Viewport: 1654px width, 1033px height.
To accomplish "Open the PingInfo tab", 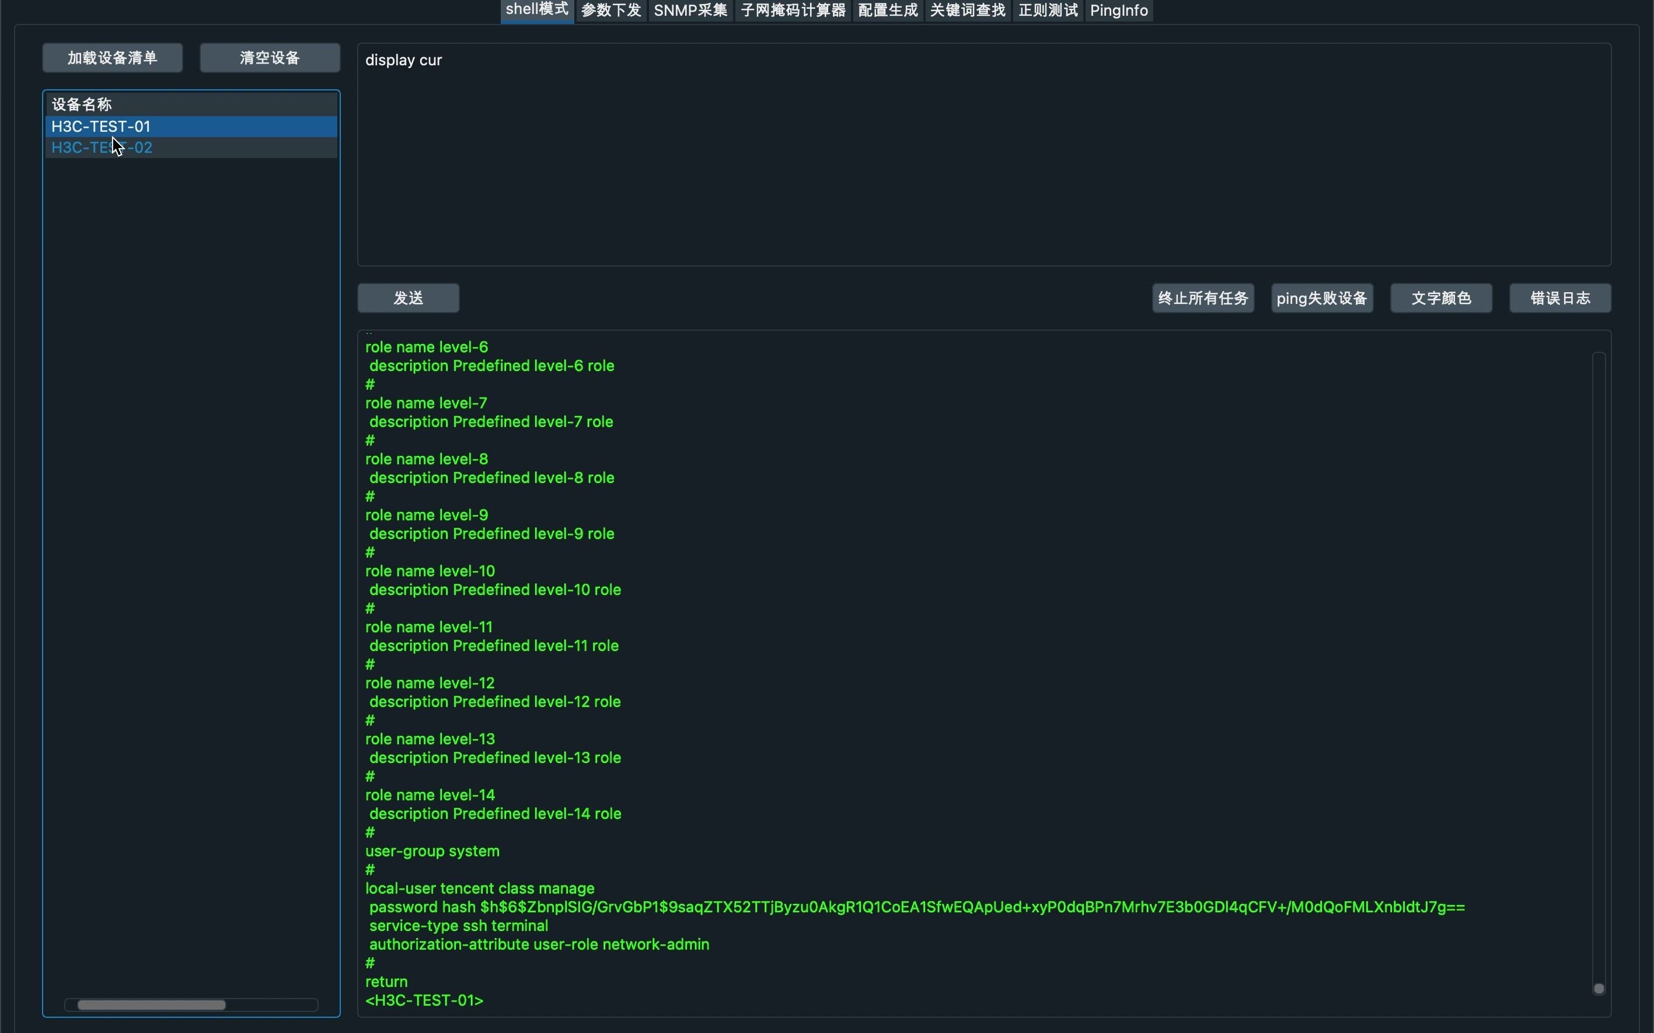I will coord(1119,10).
